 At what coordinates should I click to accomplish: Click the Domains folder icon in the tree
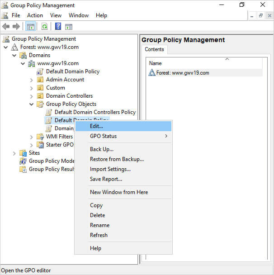23,55
